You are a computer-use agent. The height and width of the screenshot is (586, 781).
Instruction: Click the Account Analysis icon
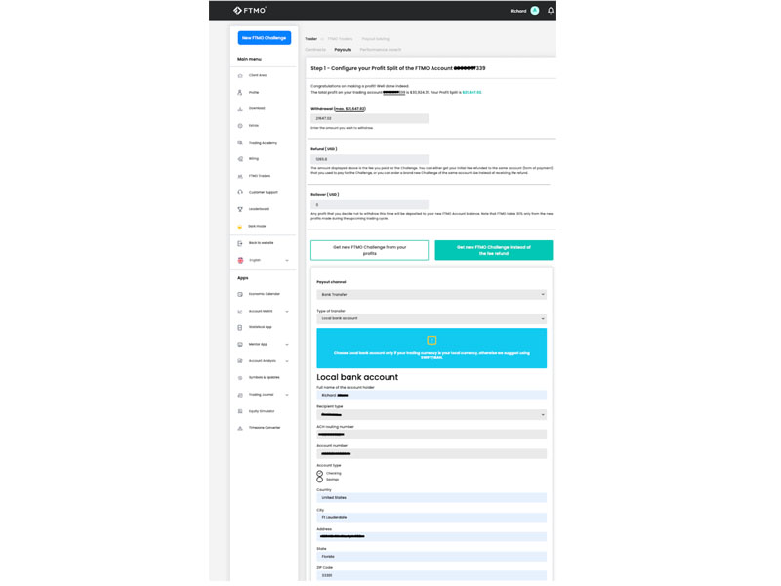point(240,360)
